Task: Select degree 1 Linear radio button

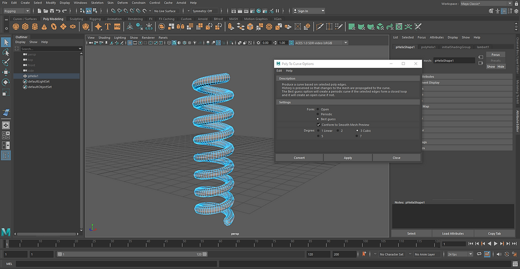Action: click(x=318, y=131)
